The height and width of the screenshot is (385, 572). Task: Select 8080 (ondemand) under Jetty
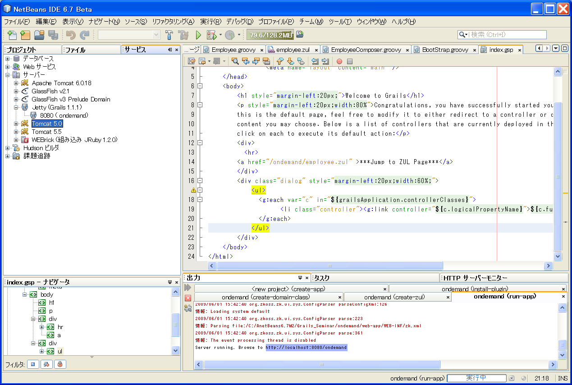[64, 115]
